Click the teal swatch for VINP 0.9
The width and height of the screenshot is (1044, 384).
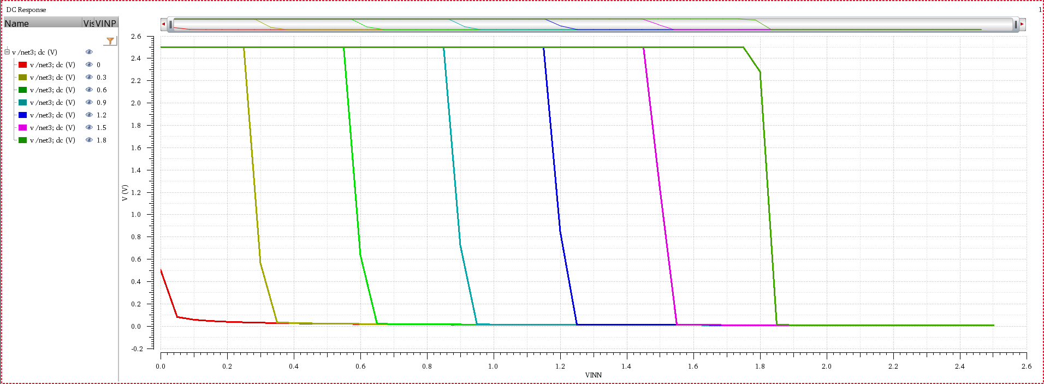tap(22, 102)
